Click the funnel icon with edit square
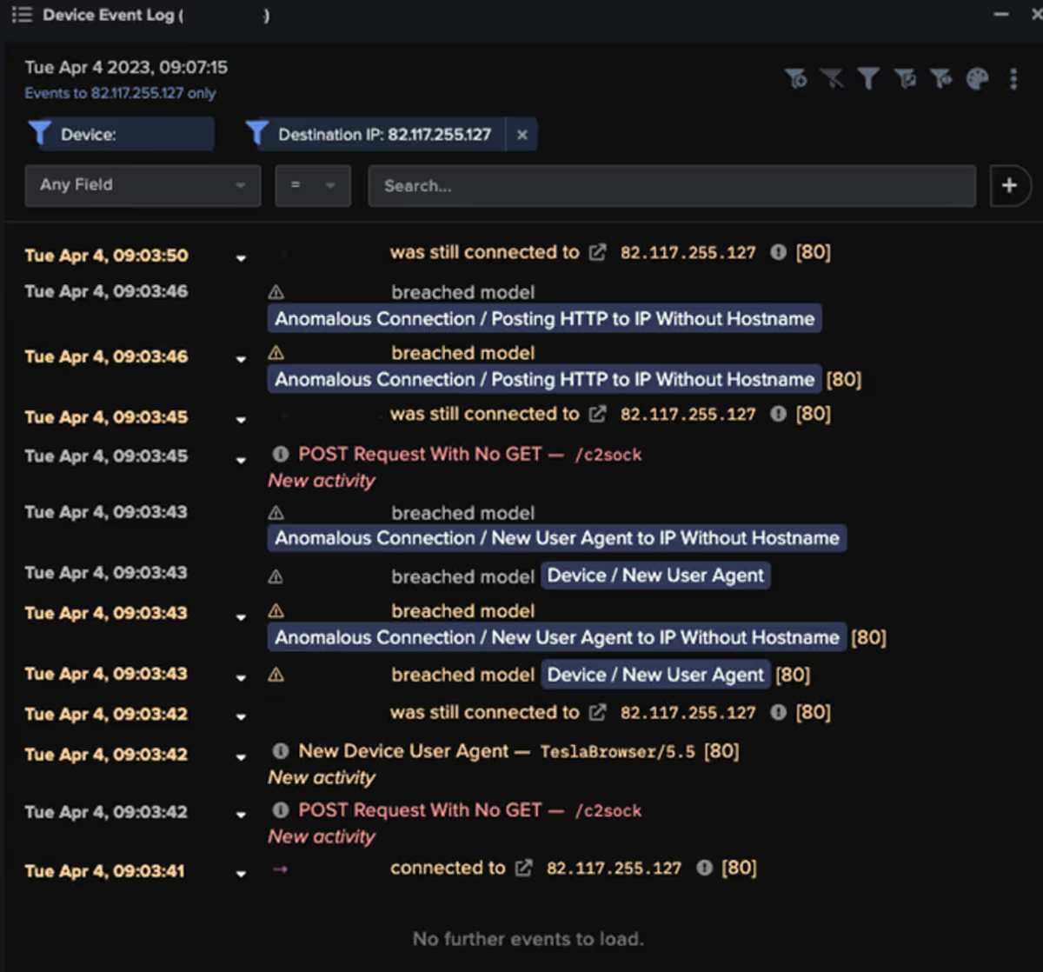1043x972 pixels. coord(905,79)
